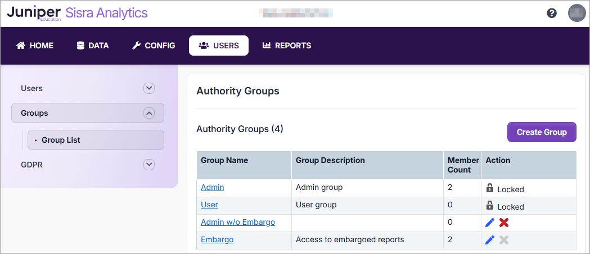Image resolution: width=590 pixels, height=254 pixels.
Task: Open the DATA tab
Action: click(93, 46)
